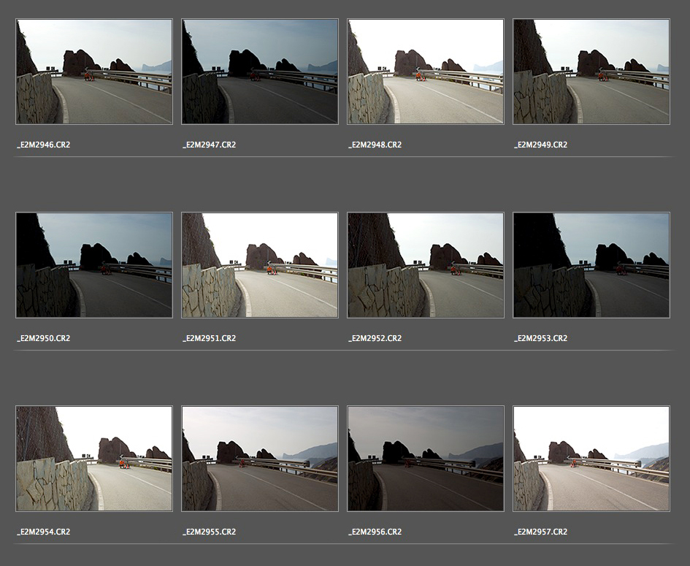Select the bright _E2M2954.CR2 thumbnail
The height and width of the screenshot is (566, 690).
(94, 459)
